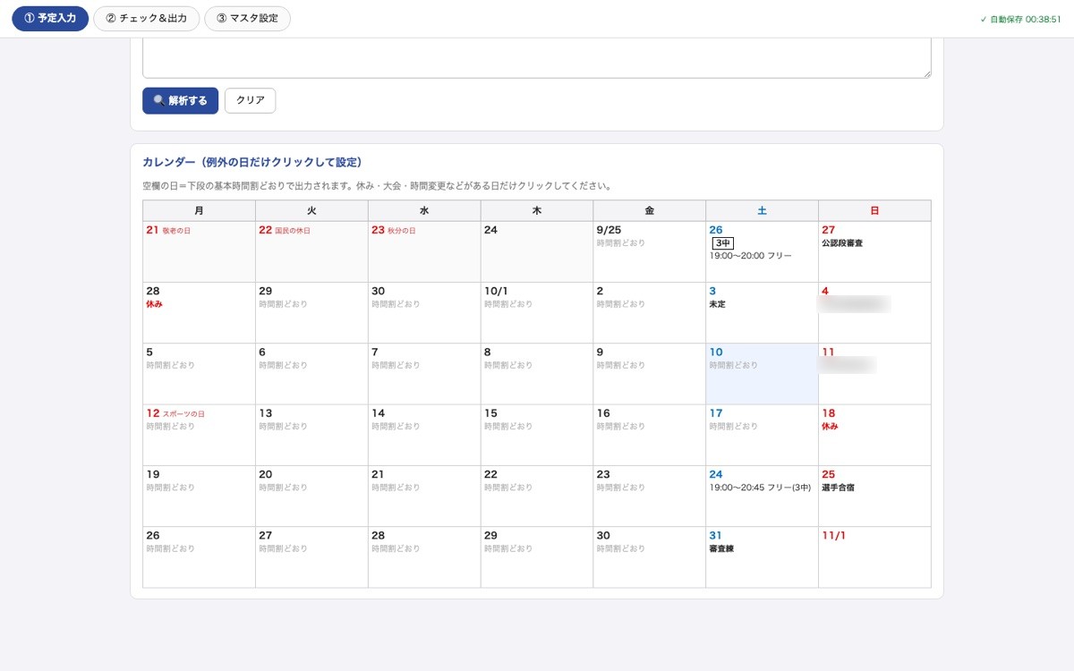This screenshot has height=671, width=1074.
Task: Open the 12 スポーツの日 day cell
Action: (x=199, y=434)
